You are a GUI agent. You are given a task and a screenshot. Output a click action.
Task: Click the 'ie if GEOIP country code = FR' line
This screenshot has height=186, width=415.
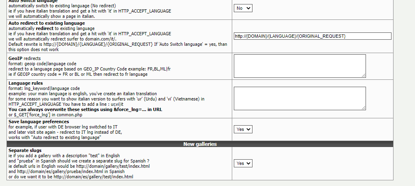(x=78, y=74)
